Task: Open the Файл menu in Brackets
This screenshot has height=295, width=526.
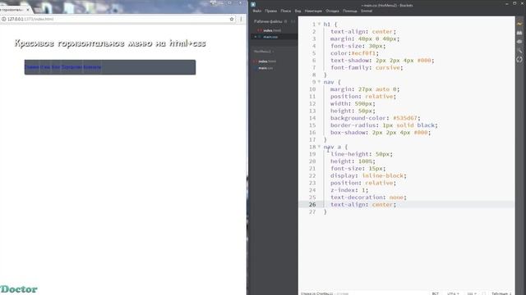Action: coord(257,11)
